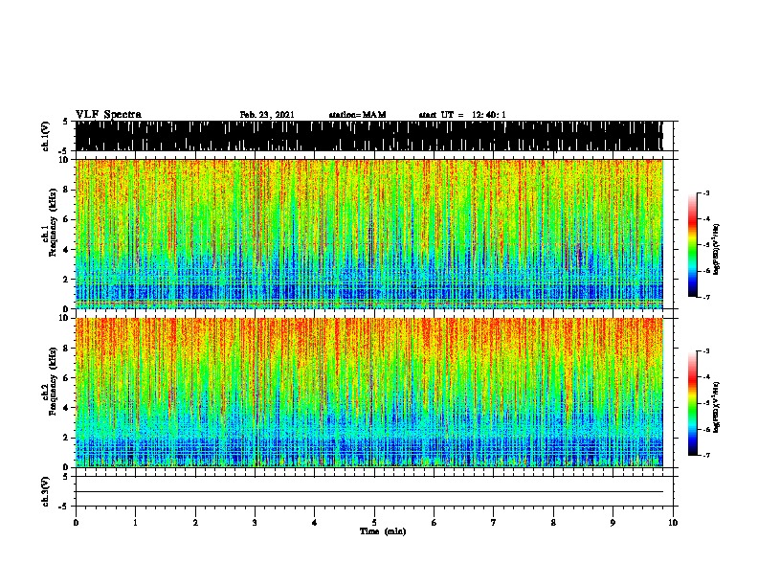
Task: Click time axis tick label "7"
Action: [x=494, y=523]
